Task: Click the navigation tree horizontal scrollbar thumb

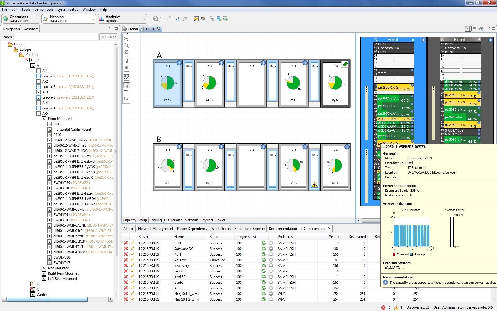Action: click(x=47, y=299)
